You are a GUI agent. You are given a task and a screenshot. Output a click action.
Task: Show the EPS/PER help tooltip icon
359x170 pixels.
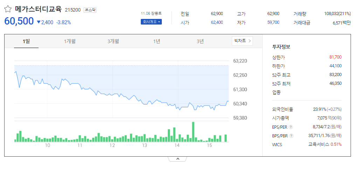pyautogui.click(x=291, y=127)
